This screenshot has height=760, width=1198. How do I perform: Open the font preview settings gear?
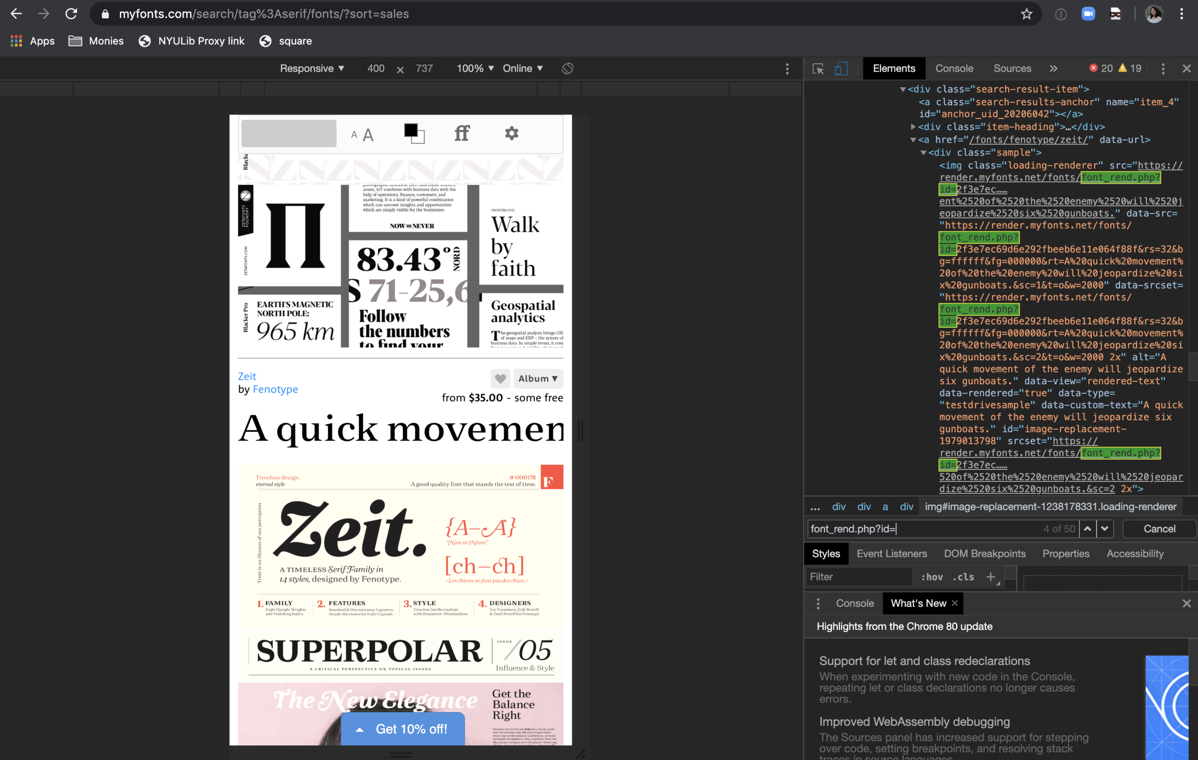pos(511,133)
